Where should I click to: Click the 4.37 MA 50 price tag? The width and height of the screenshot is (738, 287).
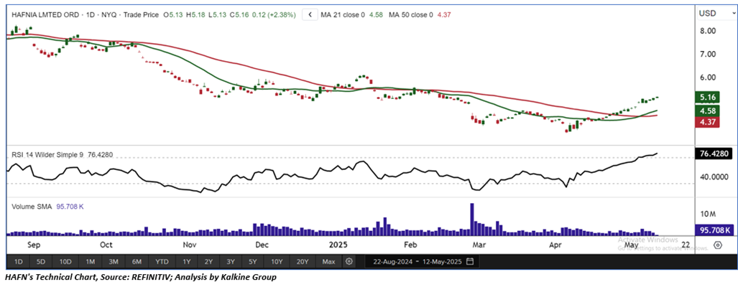pyautogui.click(x=706, y=122)
